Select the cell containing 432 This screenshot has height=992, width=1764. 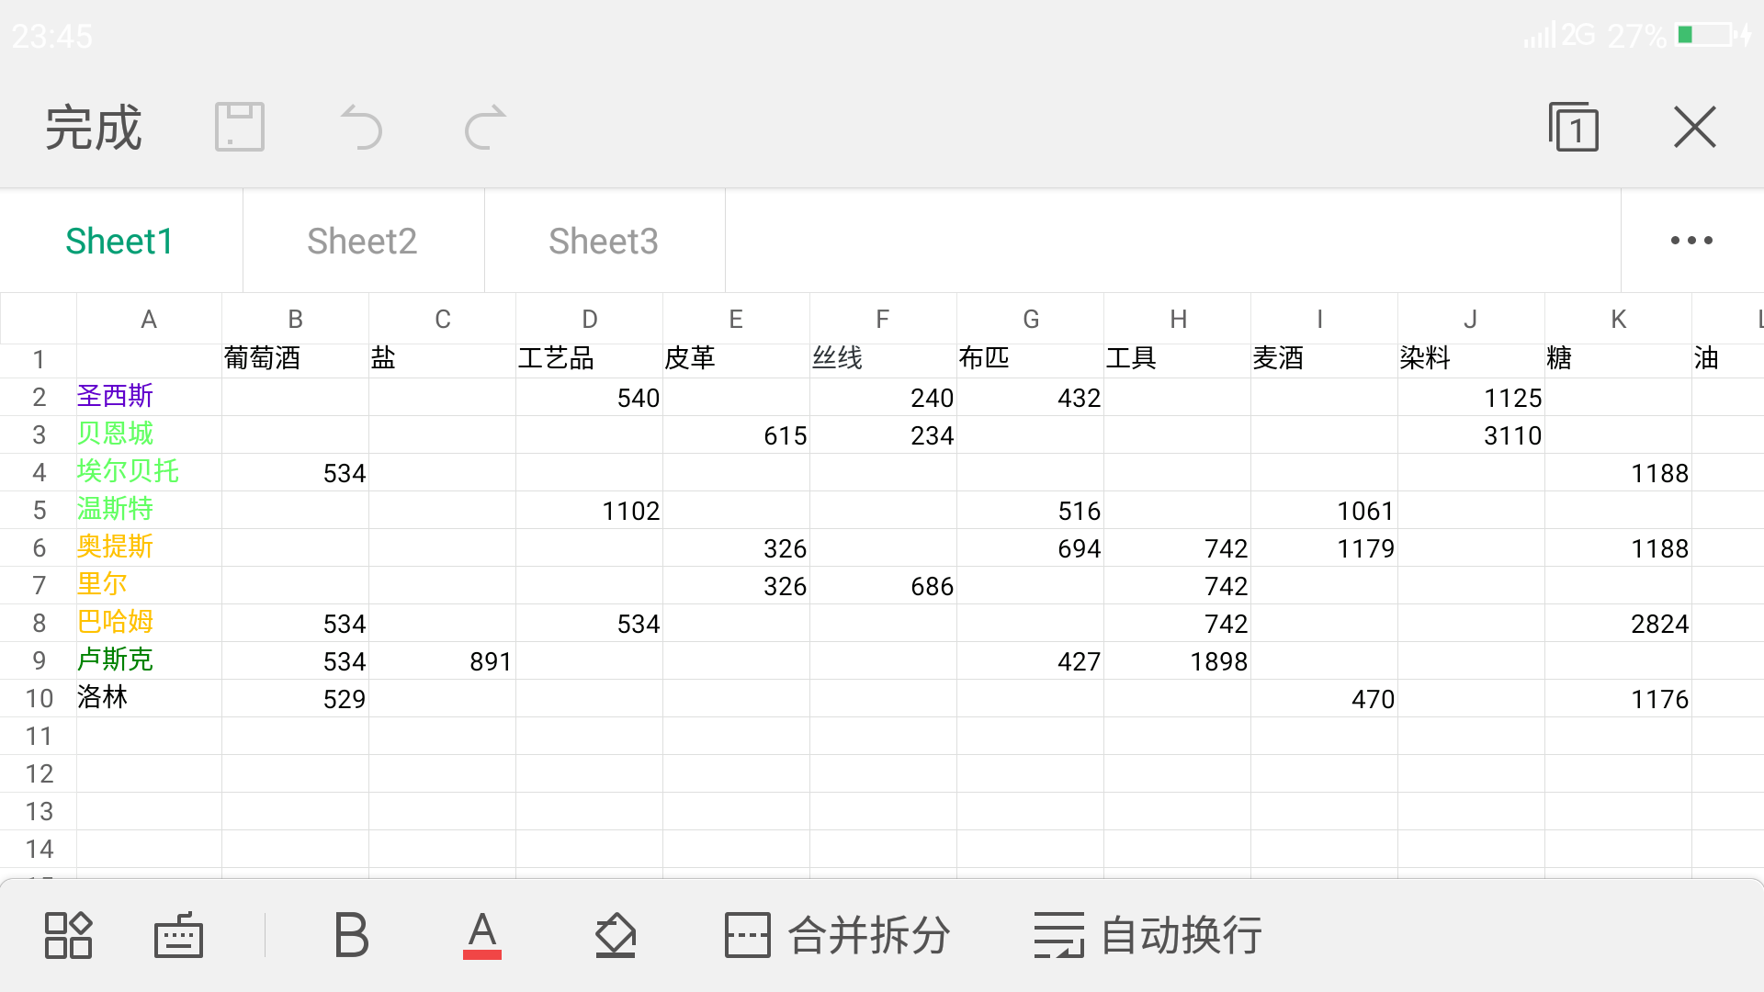(1030, 397)
